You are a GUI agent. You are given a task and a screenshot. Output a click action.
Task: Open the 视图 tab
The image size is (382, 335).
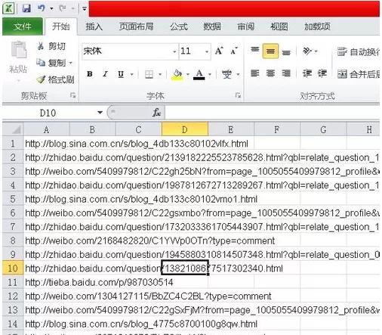tap(279, 26)
